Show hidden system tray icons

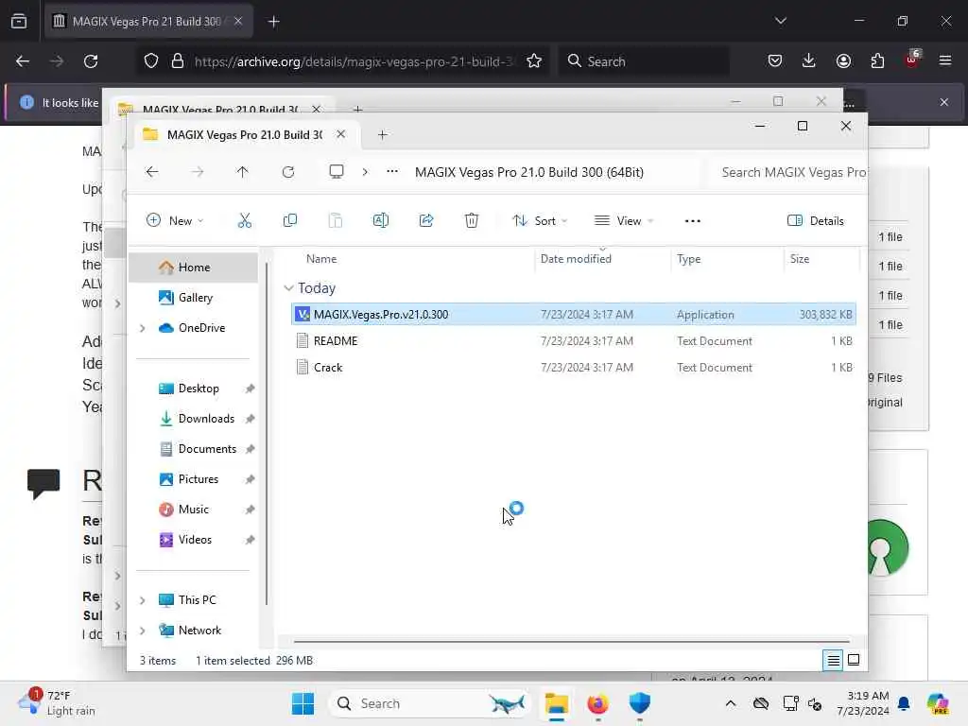pyautogui.click(x=731, y=703)
